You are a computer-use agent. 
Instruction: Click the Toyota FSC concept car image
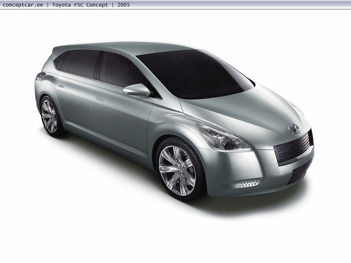click(174, 120)
